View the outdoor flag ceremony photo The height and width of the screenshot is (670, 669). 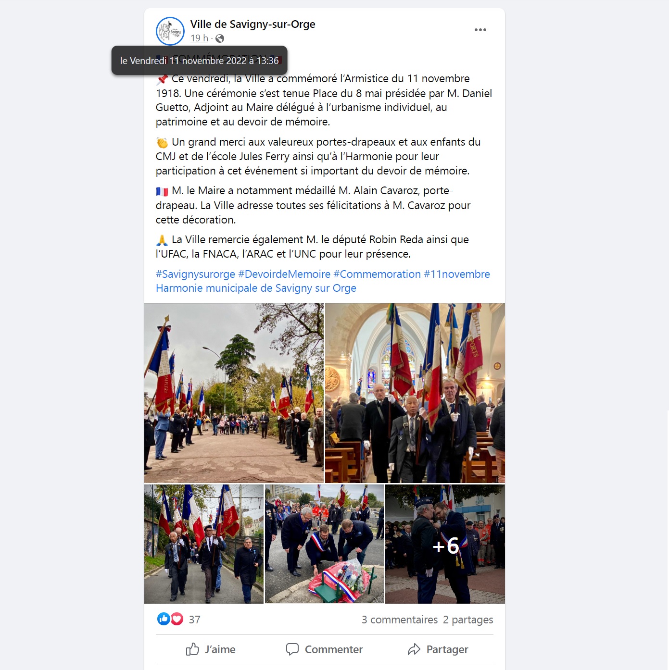tap(234, 393)
